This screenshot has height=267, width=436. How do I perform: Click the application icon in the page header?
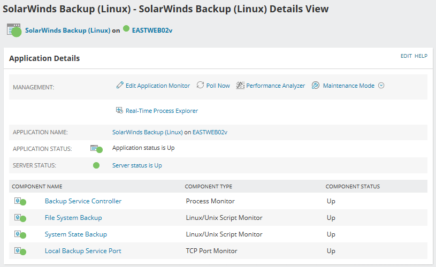click(13, 30)
